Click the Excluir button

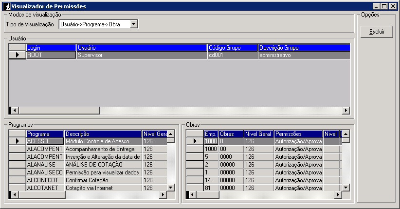pyautogui.click(x=377, y=32)
